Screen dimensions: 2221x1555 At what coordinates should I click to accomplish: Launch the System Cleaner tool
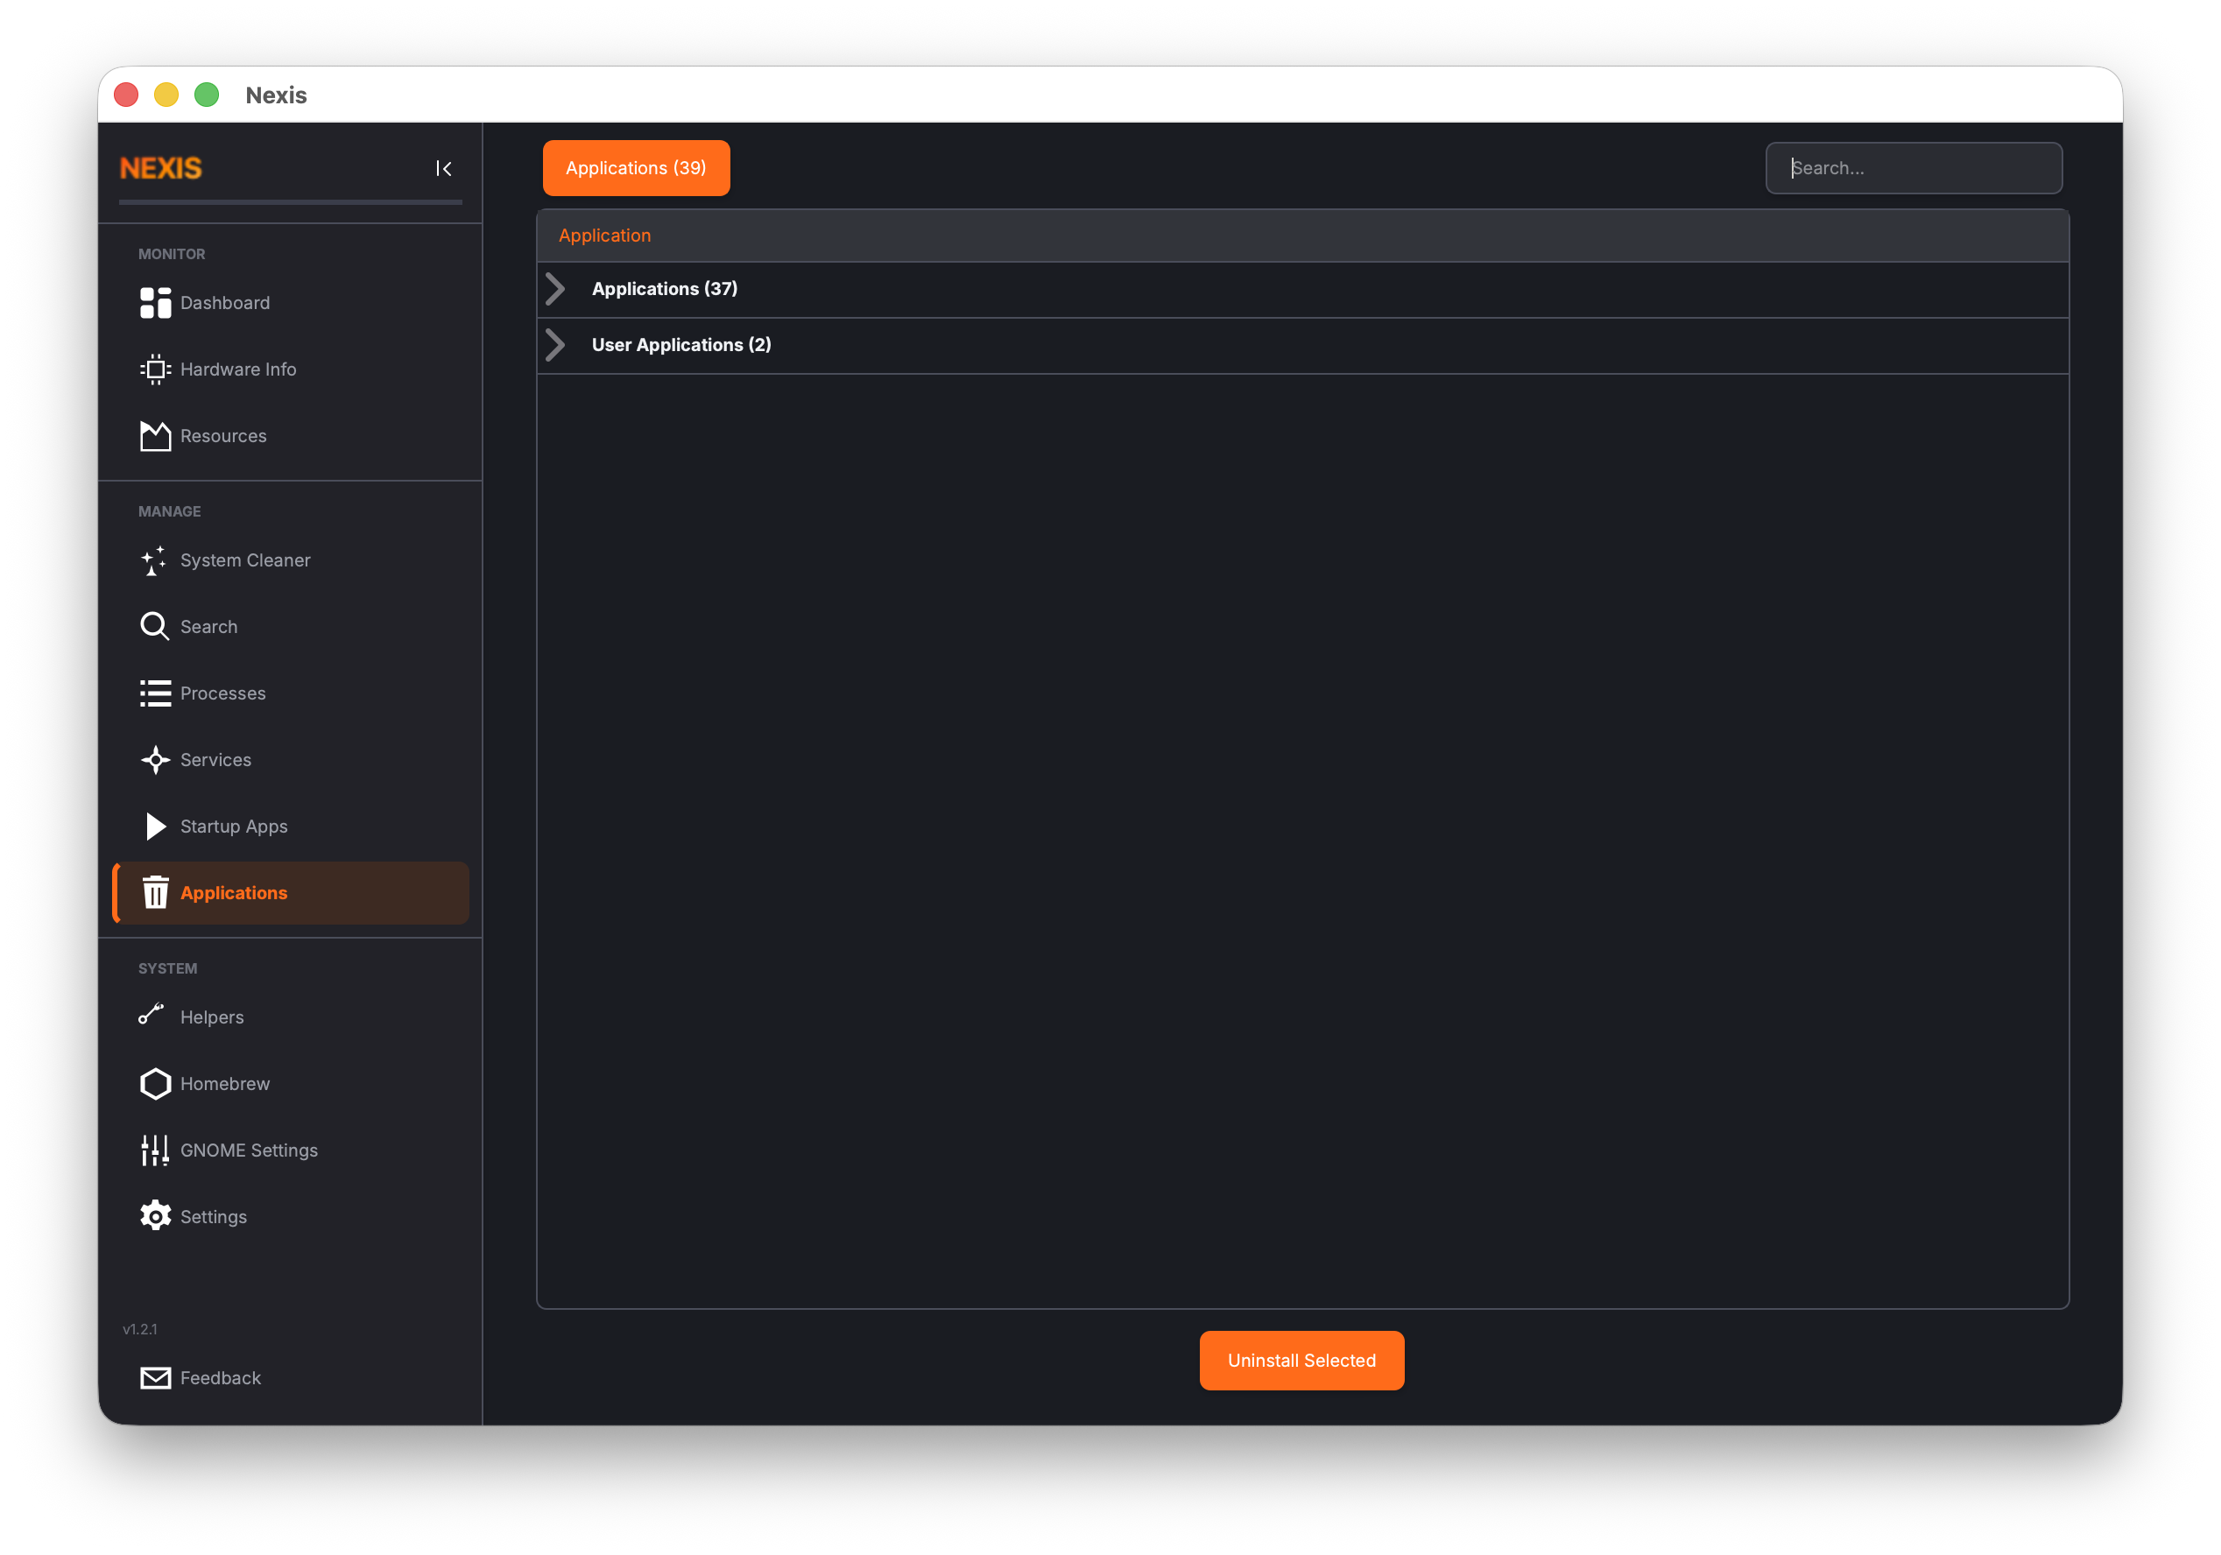pos(246,559)
